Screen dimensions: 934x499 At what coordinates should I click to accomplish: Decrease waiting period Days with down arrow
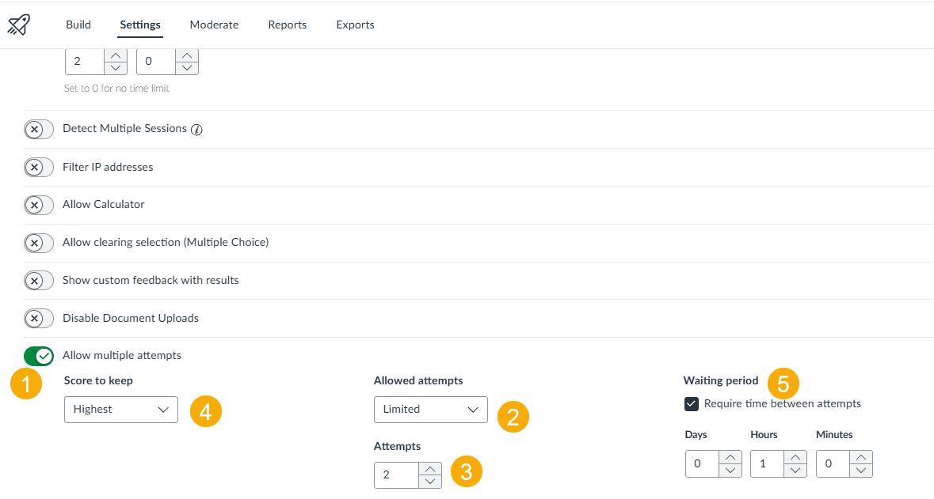pyautogui.click(x=730, y=470)
